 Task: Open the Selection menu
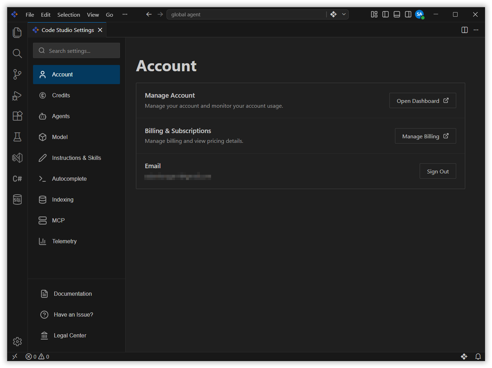coord(68,15)
